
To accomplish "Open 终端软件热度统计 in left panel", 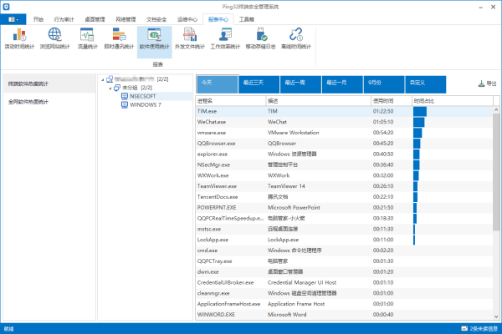I will click(x=49, y=83).
